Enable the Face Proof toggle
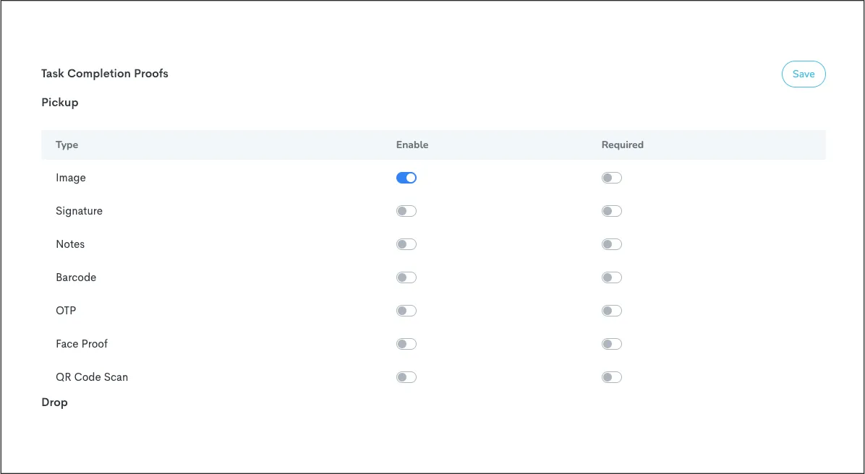The width and height of the screenshot is (865, 474). tap(406, 344)
